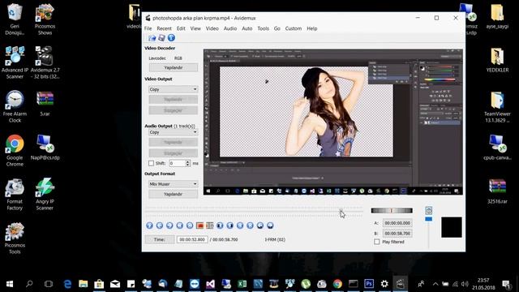
Task: Click the Save Video toolbar icon
Action: coord(161,38)
